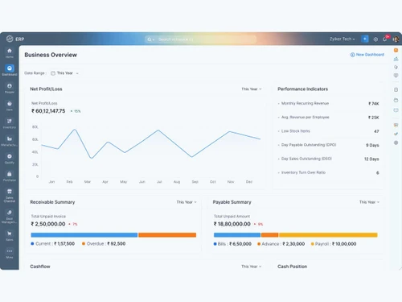Click the ₹ 74K revenue value
This screenshot has width=402, height=302.
[374, 104]
